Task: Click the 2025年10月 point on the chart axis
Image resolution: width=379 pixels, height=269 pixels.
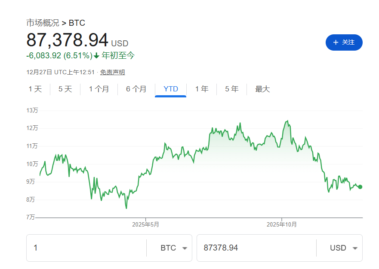Action: click(x=282, y=224)
